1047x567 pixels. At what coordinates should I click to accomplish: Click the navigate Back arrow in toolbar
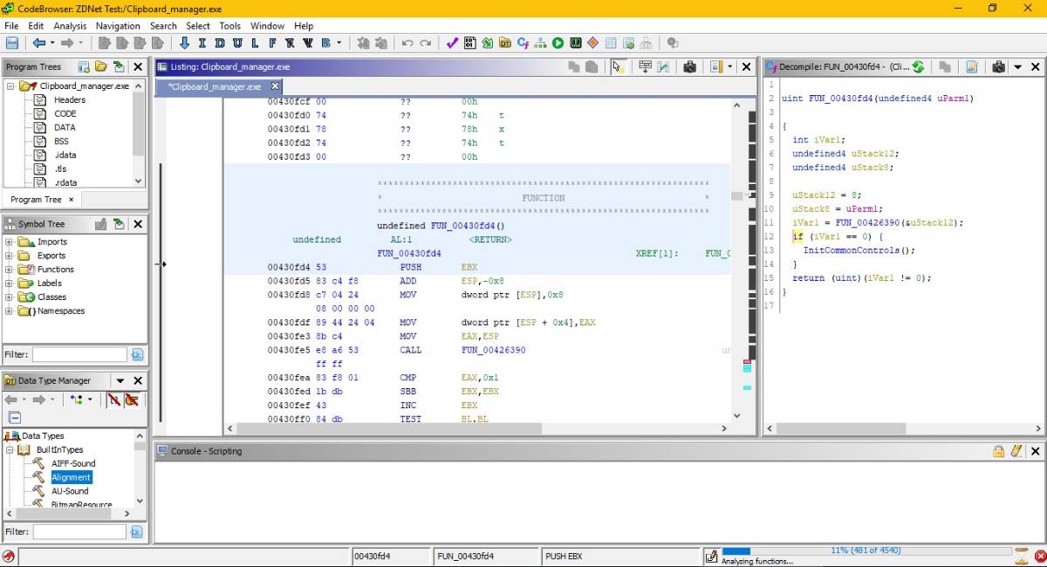coord(38,43)
